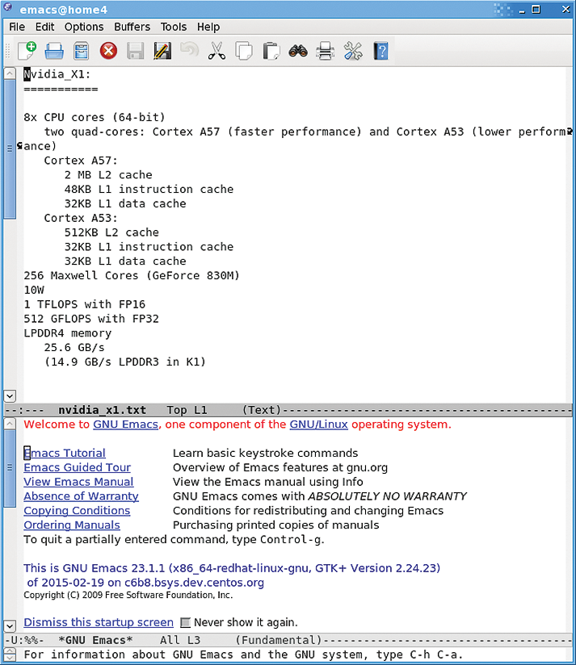Click the '(14.9 GB/s LPDDR3 in K1)' line
The image size is (576, 665).
(125, 362)
